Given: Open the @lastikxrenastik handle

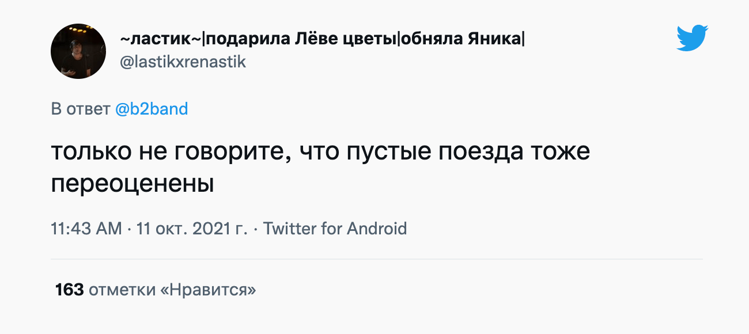Looking at the screenshot, I should 183,62.
